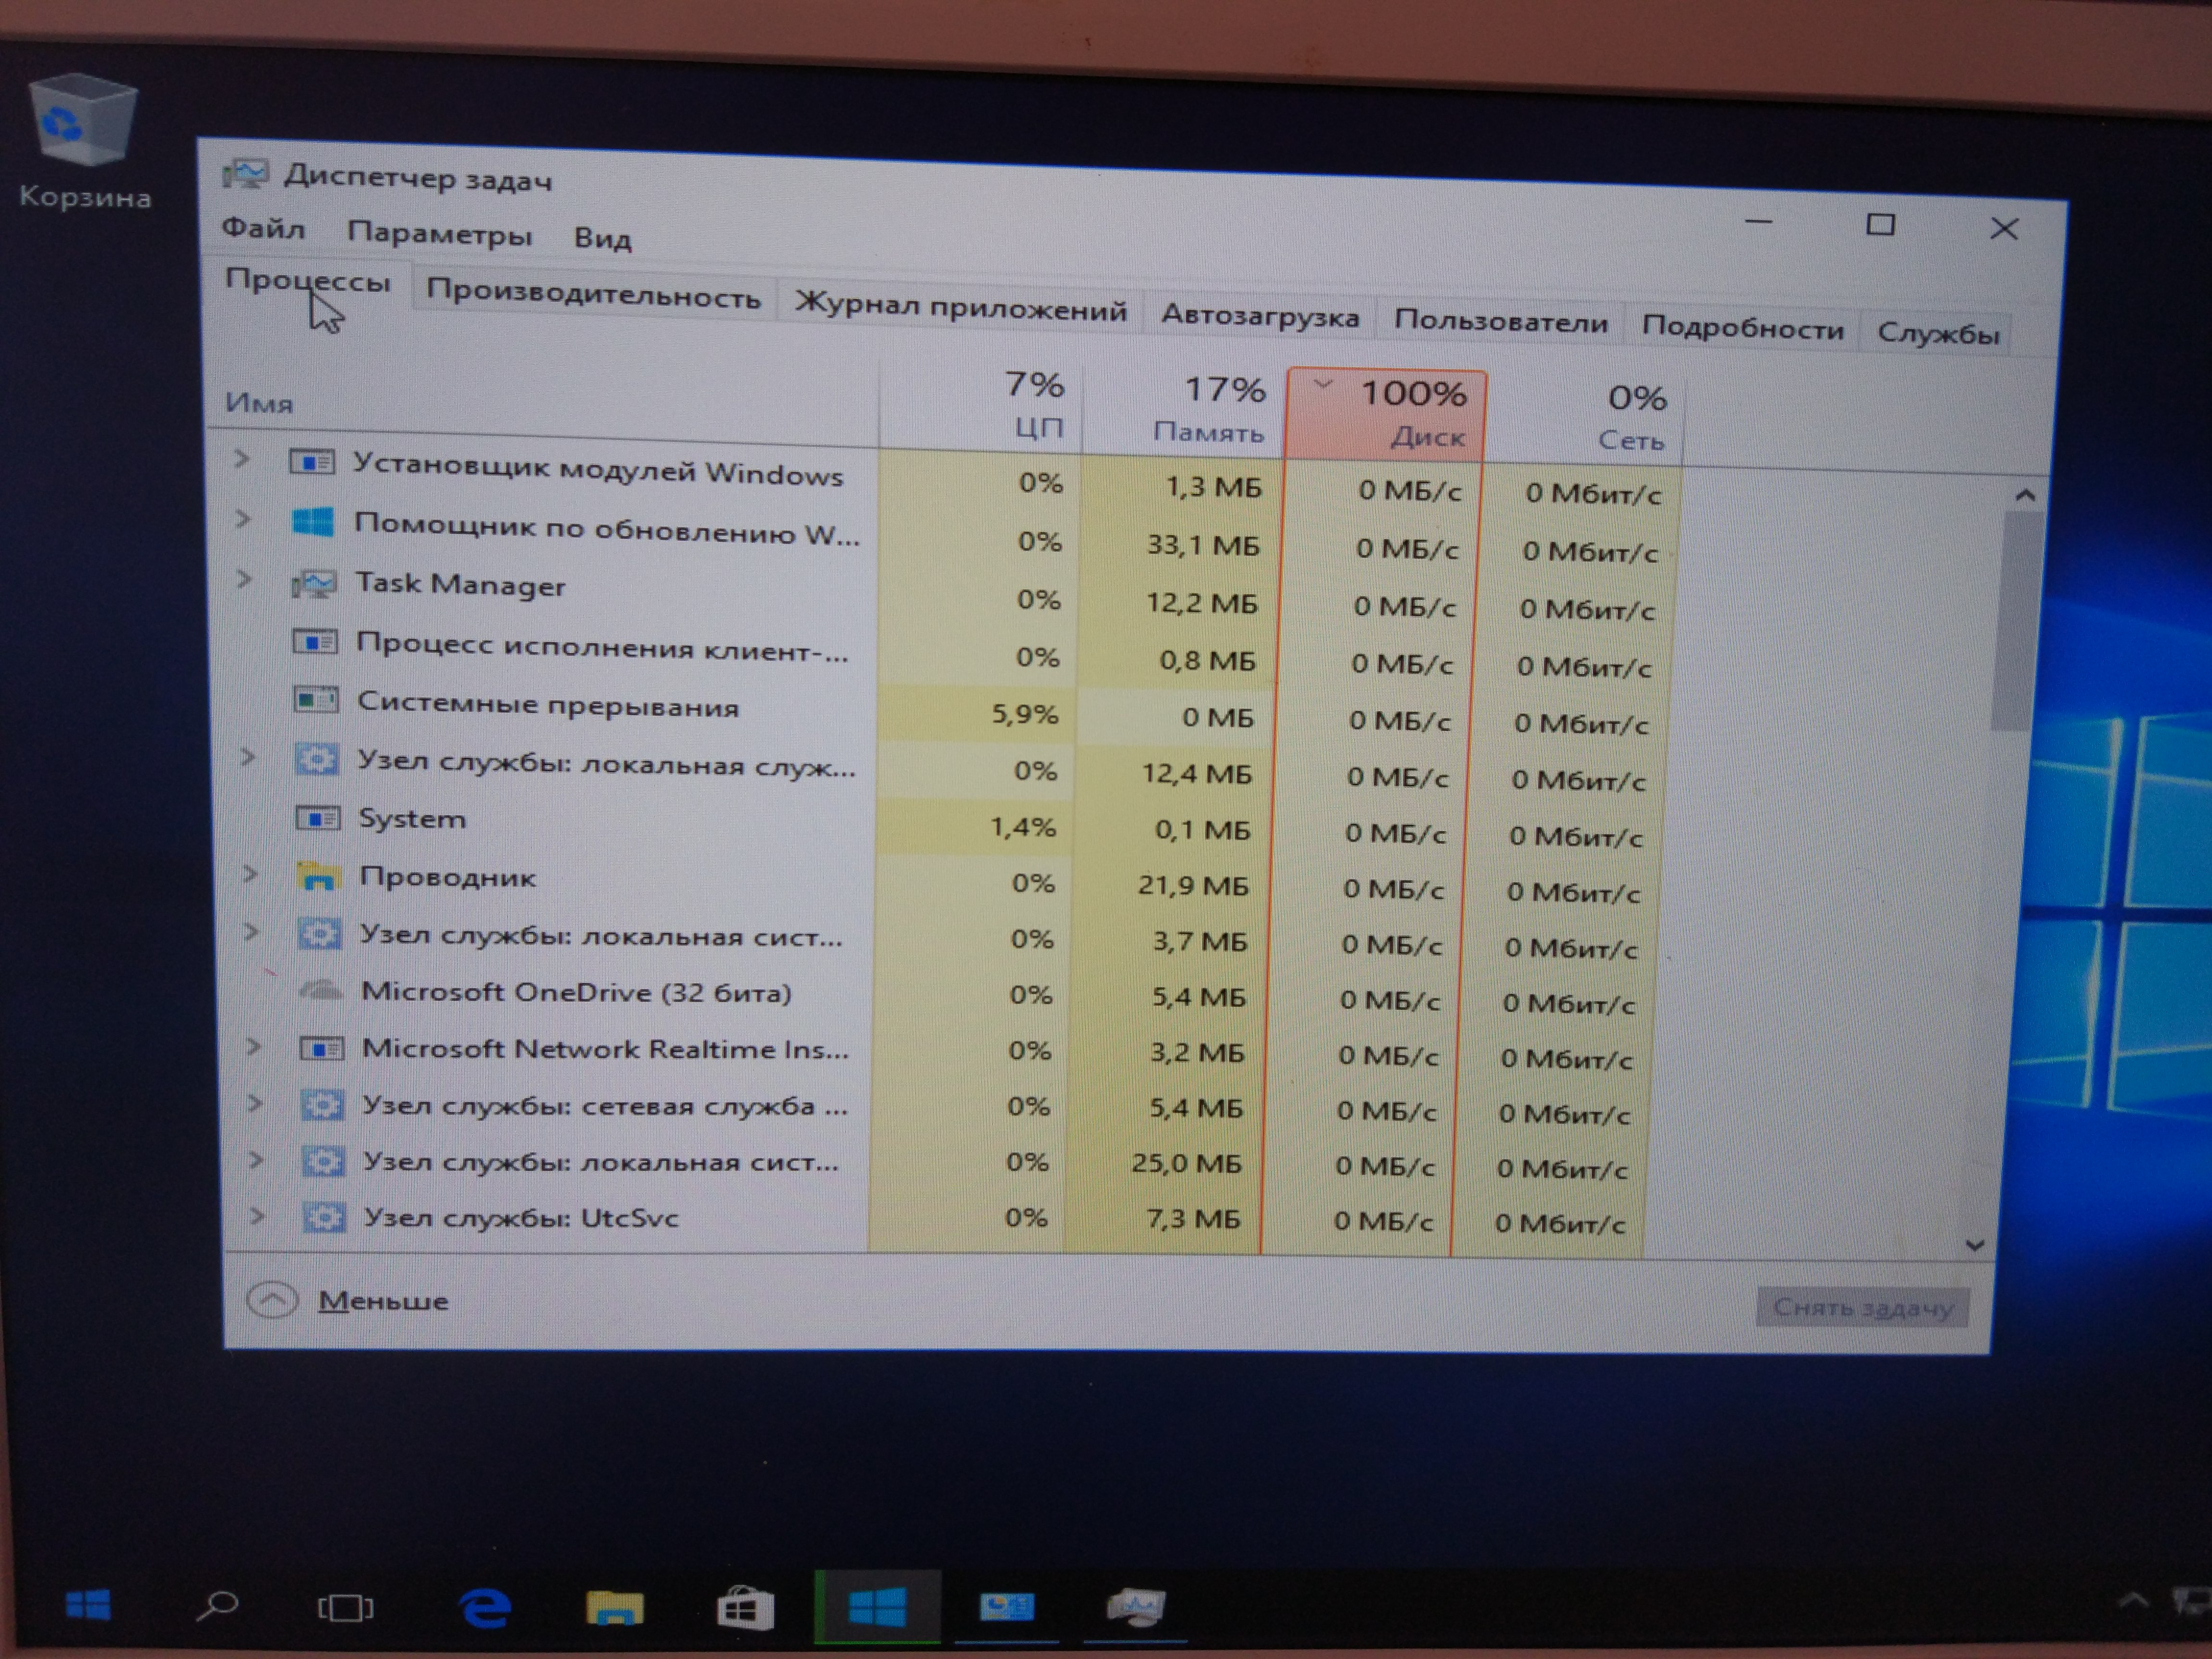
Task: Click scrollbar up arrow in process list
Action: [x=2025, y=494]
